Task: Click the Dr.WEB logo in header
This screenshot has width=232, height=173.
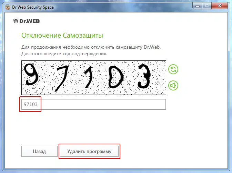Action: tap(26, 21)
